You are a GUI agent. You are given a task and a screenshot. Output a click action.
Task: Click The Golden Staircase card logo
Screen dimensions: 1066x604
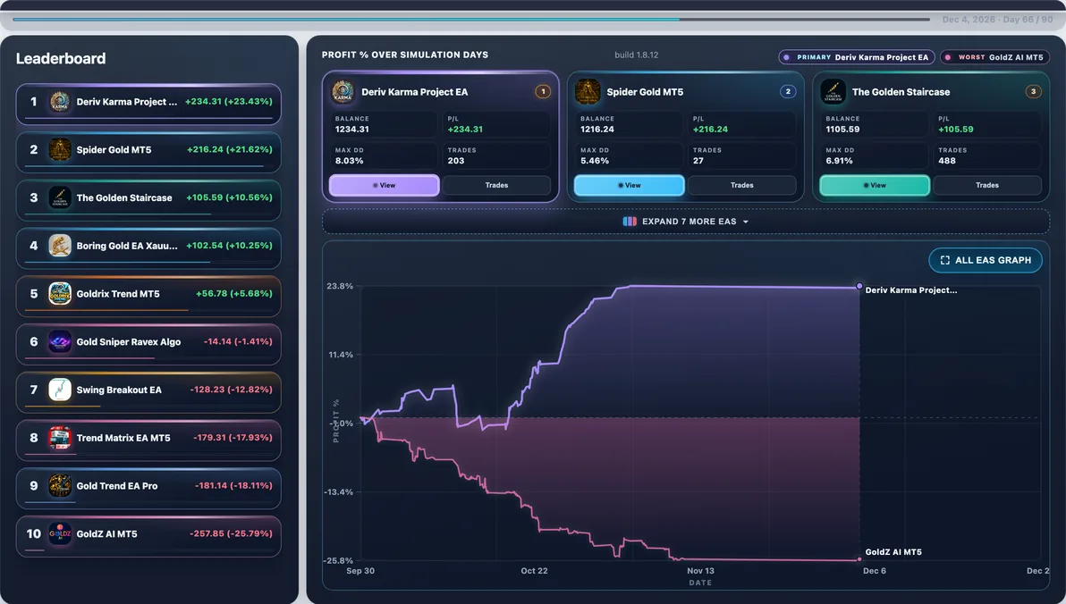(833, 92)
